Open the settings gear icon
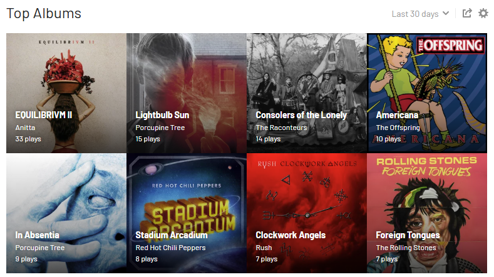 (x=483, y=13)
